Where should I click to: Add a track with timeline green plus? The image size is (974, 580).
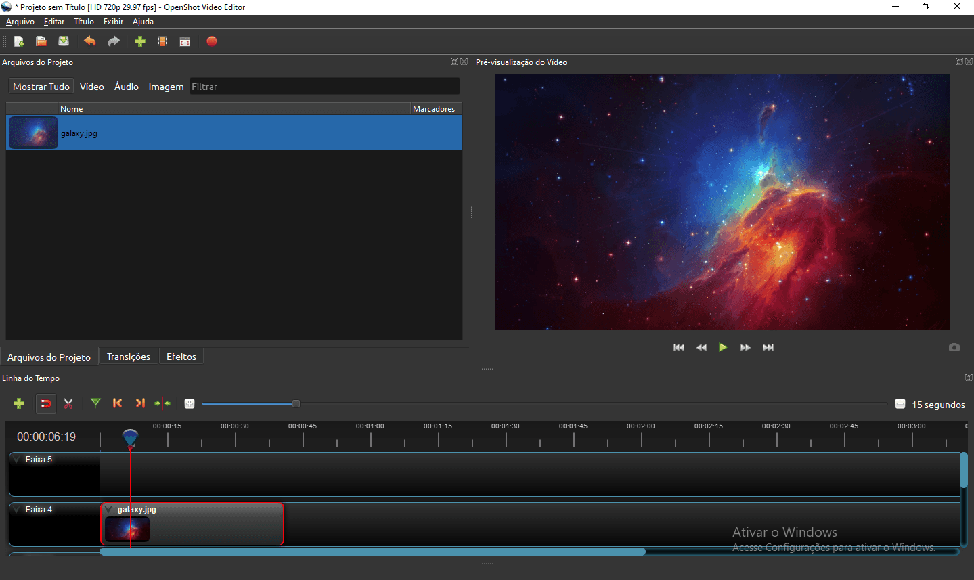click(19, 403)
